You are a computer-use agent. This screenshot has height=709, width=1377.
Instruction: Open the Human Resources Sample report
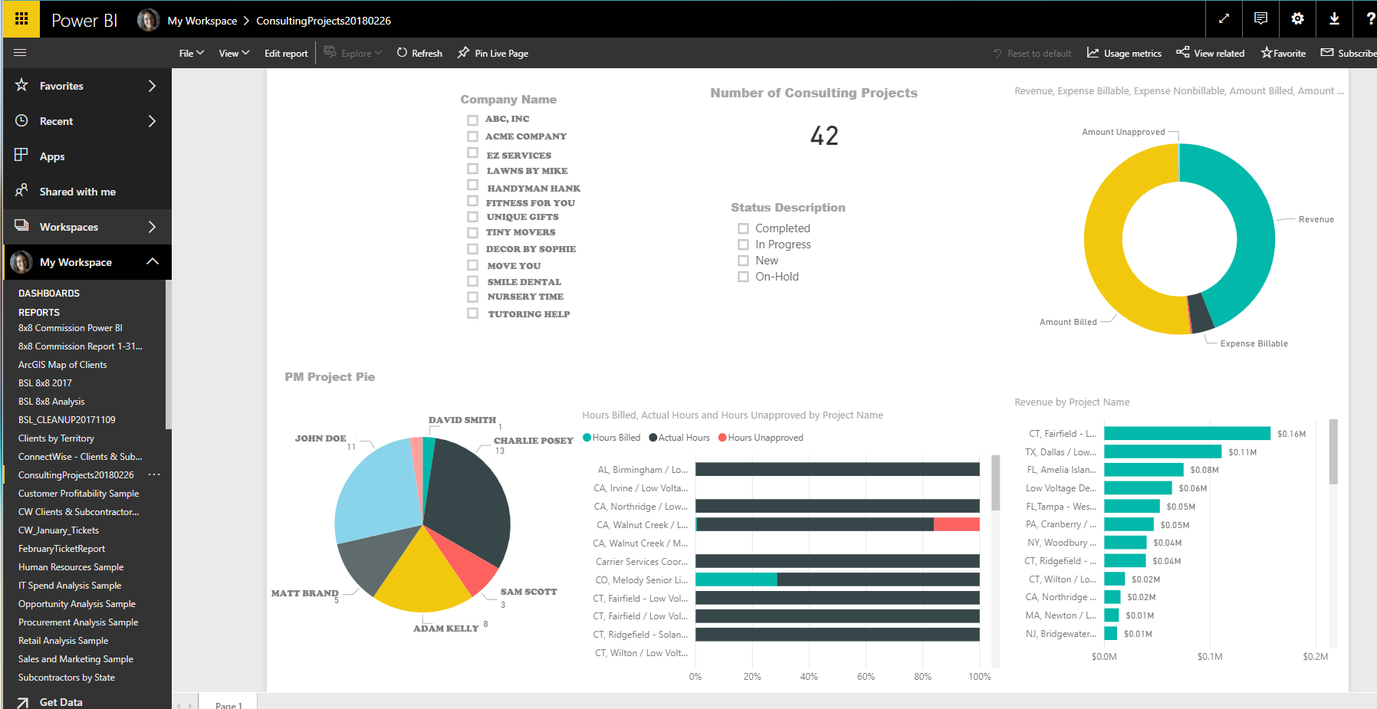71,567
